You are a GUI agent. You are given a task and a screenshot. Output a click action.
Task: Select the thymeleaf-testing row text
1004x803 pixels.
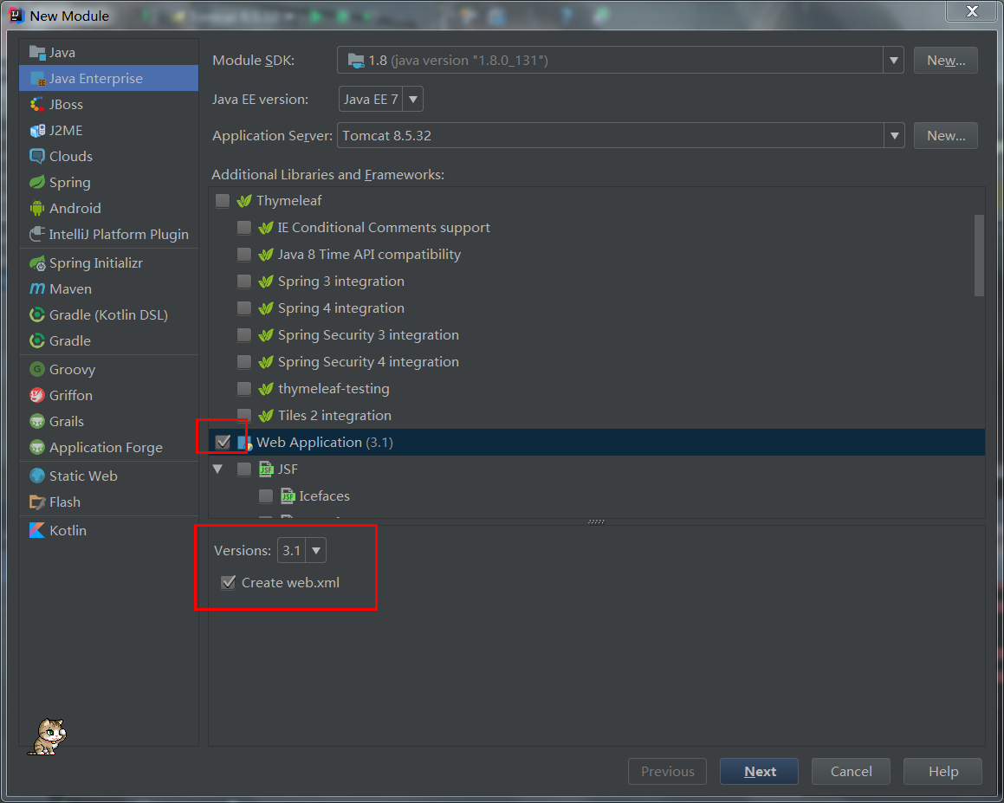[x=334, y=389]
